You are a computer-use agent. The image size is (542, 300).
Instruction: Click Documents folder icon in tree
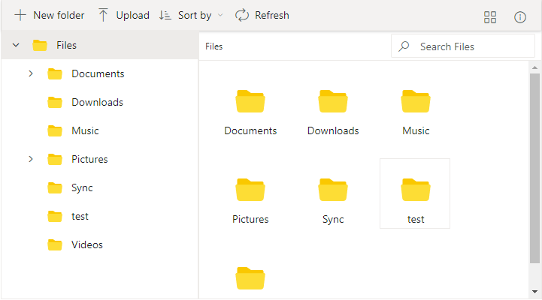(x=55, y=73)
